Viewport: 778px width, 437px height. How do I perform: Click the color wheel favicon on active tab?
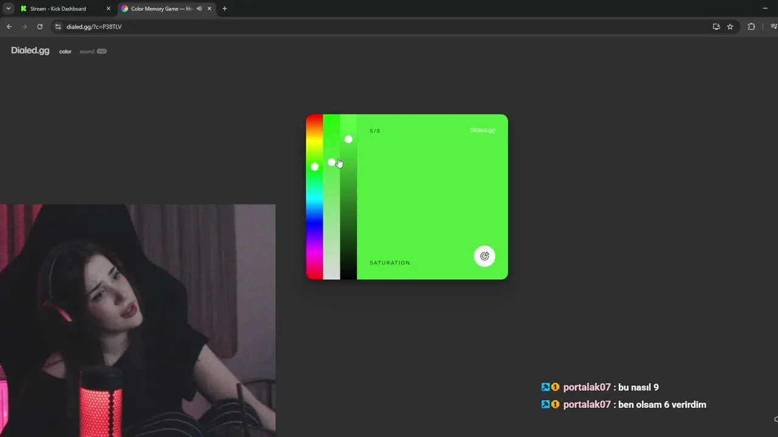(125, 8)
